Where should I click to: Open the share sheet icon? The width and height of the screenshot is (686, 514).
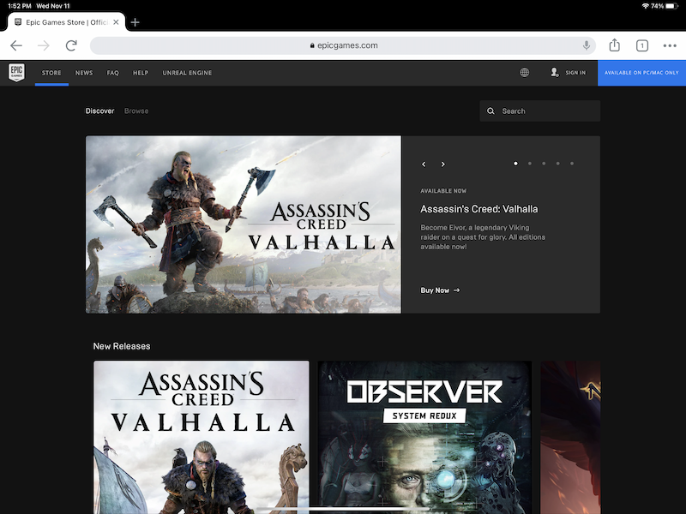(x=614, y=45)
